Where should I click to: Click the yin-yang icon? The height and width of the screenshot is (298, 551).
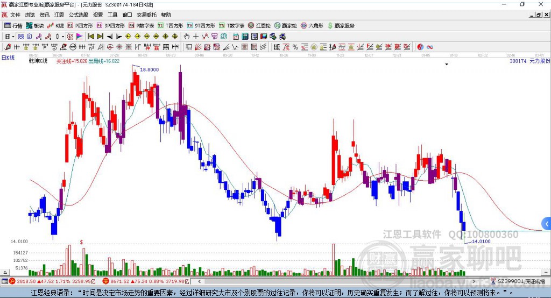(x=420, y=47)
